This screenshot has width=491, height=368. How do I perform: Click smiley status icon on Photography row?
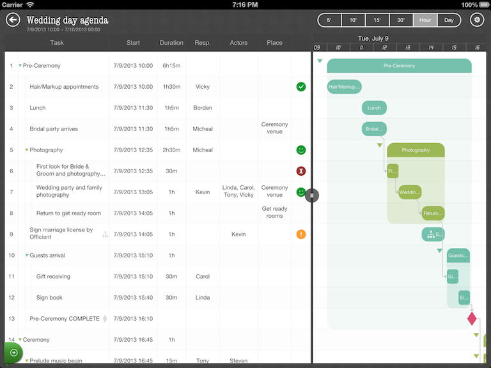pos(301,150)
